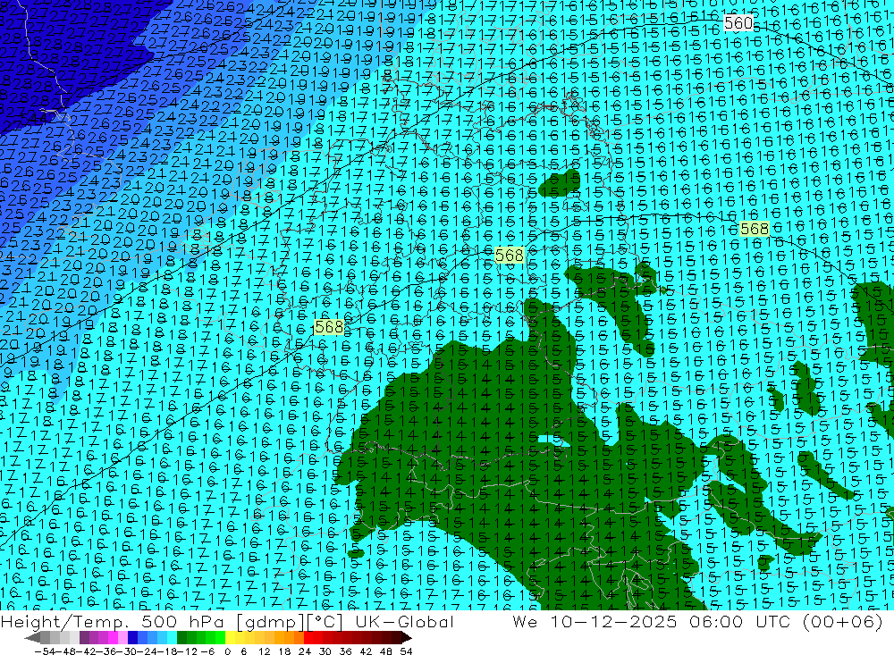Viewport: 894px width, 655px height.
Task: Click the '54' legend scale maximum value
Action: click(406, 651)
